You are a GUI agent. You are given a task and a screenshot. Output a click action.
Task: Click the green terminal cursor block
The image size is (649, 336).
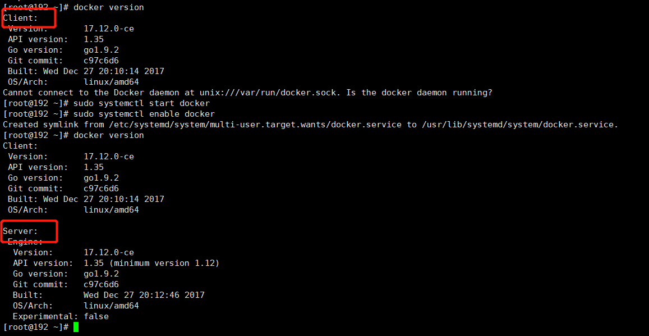76,327
